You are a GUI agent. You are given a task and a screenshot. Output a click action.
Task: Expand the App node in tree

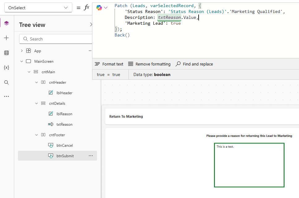[22, 51]
